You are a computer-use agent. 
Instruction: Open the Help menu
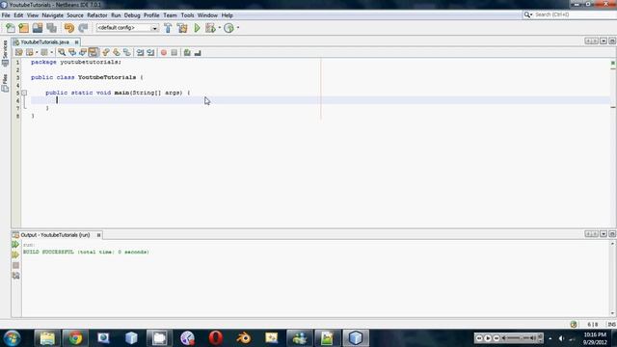pos(228,15)
